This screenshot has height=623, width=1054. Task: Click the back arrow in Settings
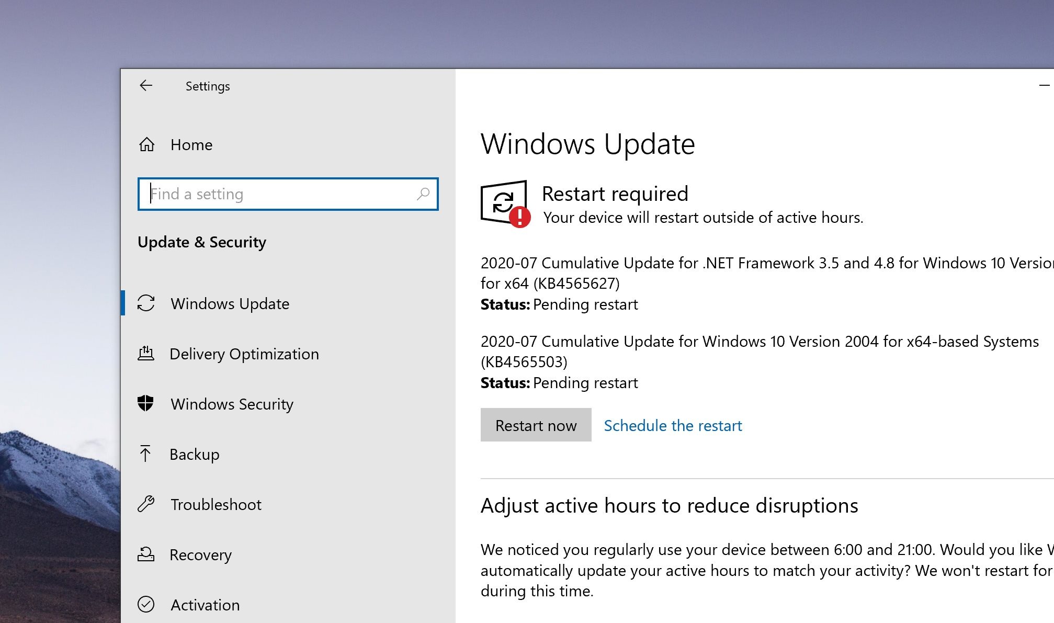[x=146, y=86]
